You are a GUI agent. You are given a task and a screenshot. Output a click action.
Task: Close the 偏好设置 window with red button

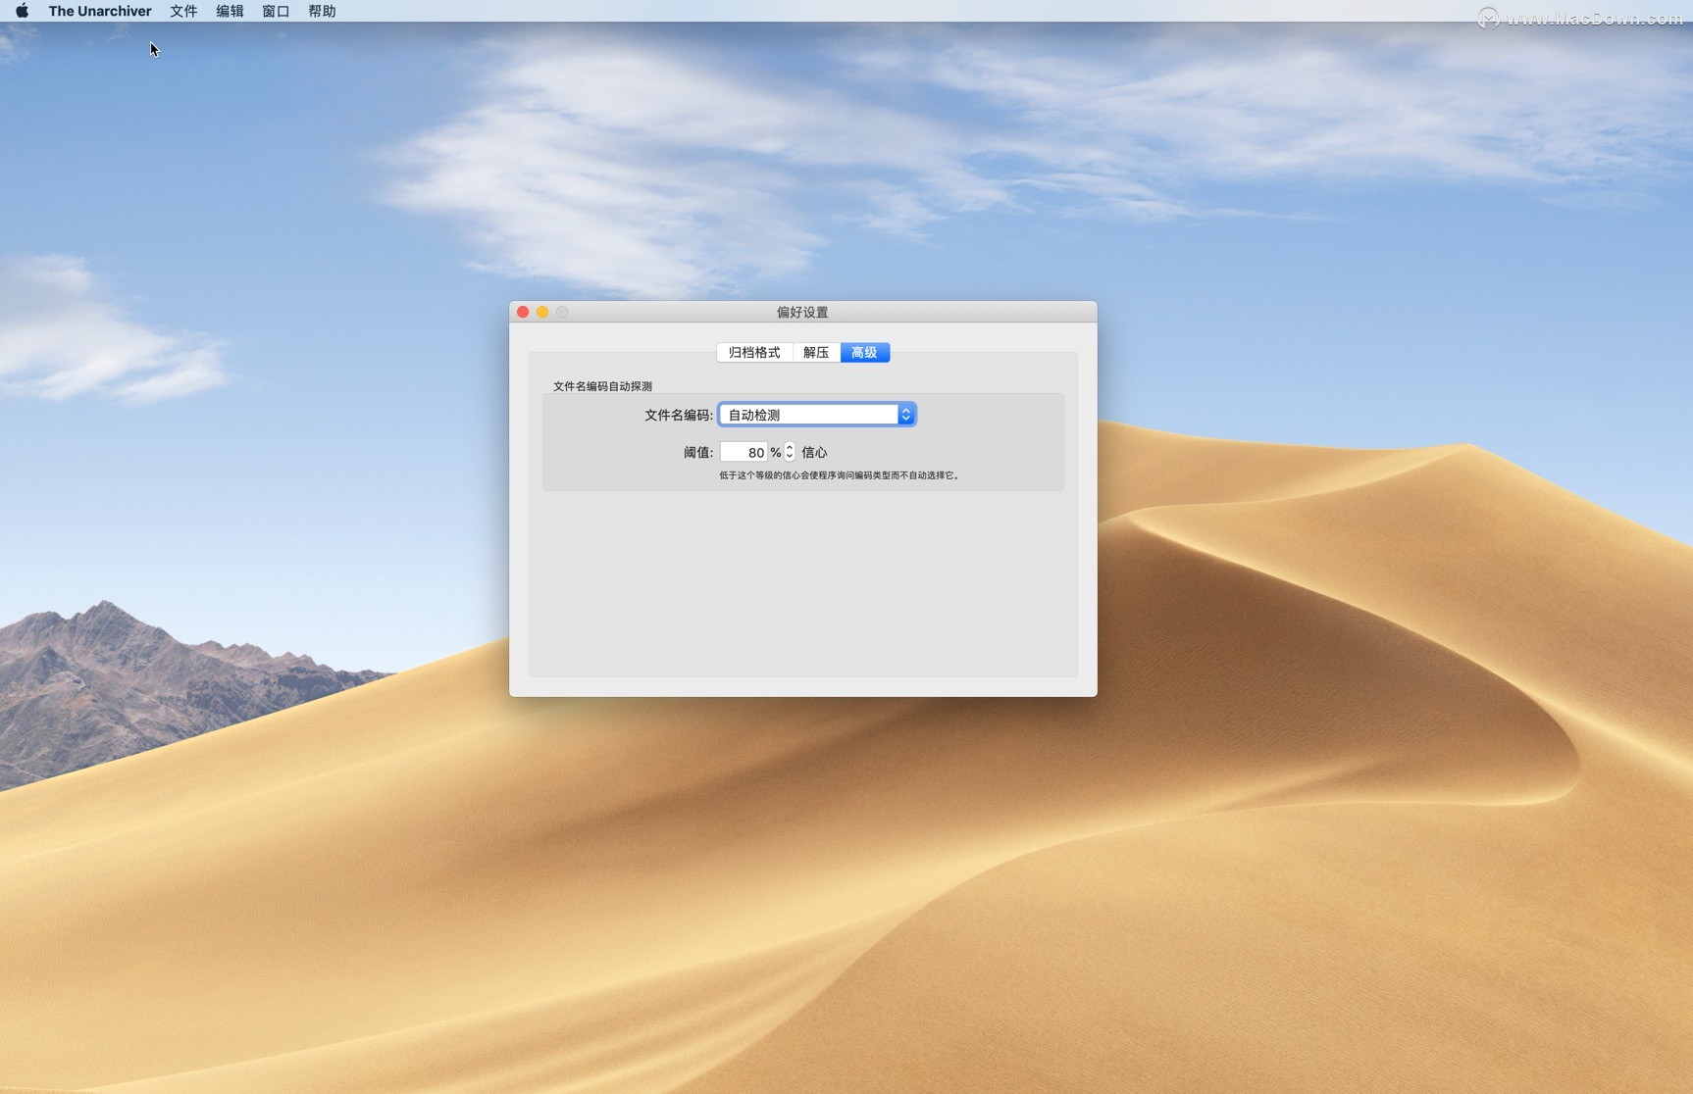(523, 312)
